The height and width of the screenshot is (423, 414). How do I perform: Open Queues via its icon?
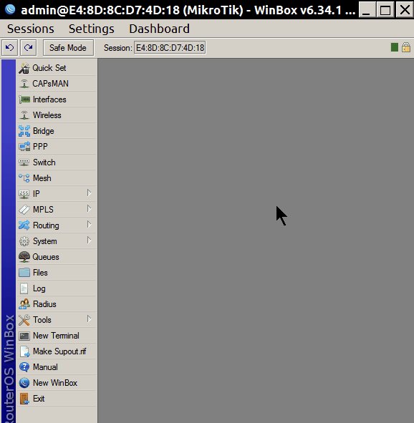click(24, 257)
